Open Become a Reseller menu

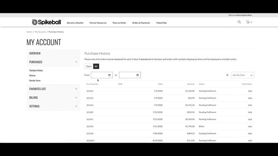click(x=75, y=23)
